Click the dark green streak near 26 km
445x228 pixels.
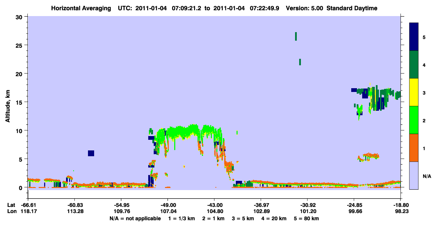click(296, 36)
